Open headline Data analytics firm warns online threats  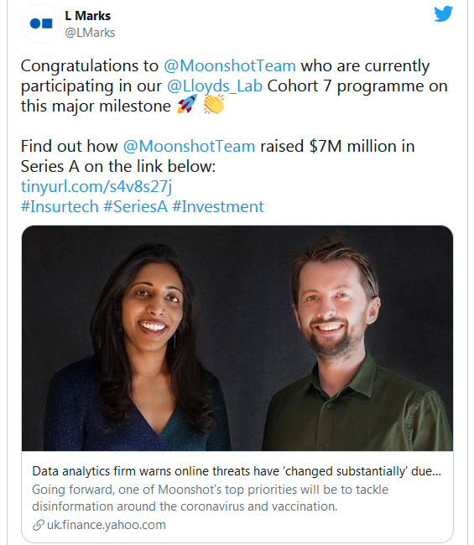[237, 471]
